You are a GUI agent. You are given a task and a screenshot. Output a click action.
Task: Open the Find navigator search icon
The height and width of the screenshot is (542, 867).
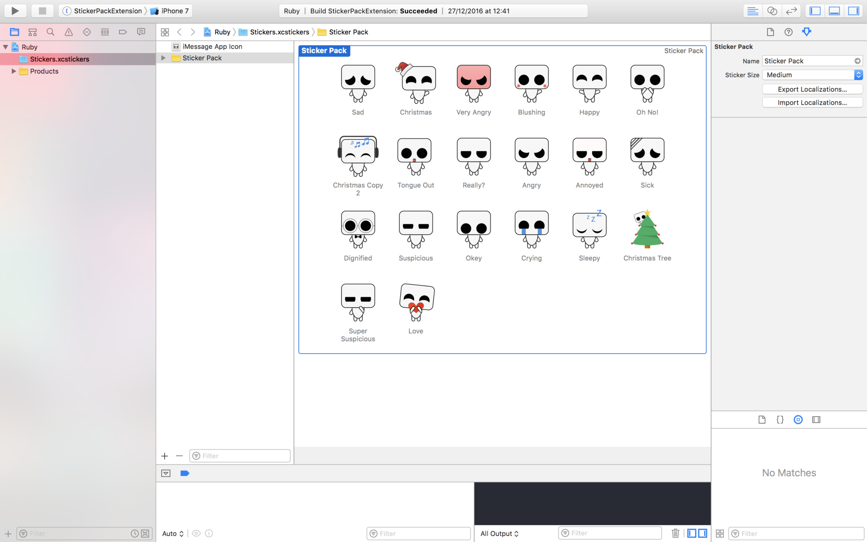[x=51, y=32]
